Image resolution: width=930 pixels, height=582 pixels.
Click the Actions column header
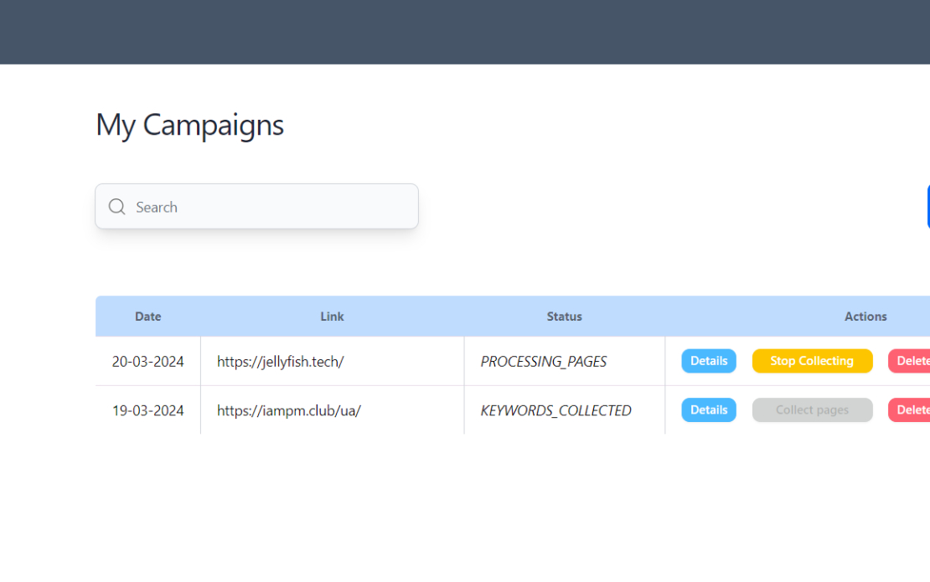click(865, 316)
